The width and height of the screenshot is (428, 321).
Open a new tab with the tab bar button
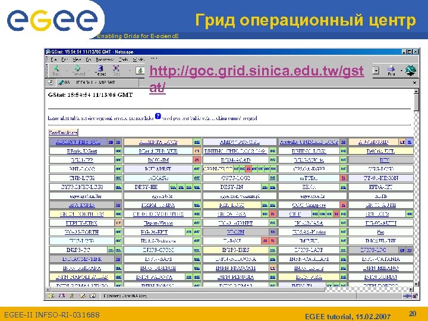[51, 83]
